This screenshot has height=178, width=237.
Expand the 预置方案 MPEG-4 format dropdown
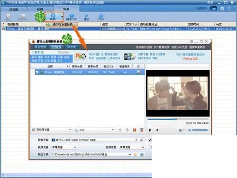[95, 140]
